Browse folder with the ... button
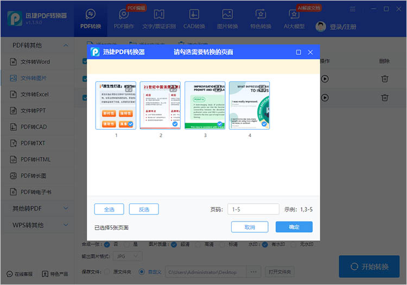 (253, 272)
